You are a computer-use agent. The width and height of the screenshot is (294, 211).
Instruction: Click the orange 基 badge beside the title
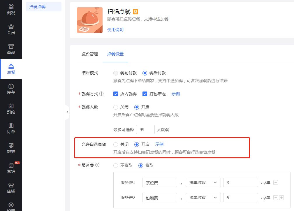[x=135, y=12]
